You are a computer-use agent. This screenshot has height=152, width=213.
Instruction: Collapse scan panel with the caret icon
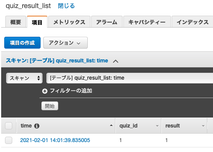point(115,61)
